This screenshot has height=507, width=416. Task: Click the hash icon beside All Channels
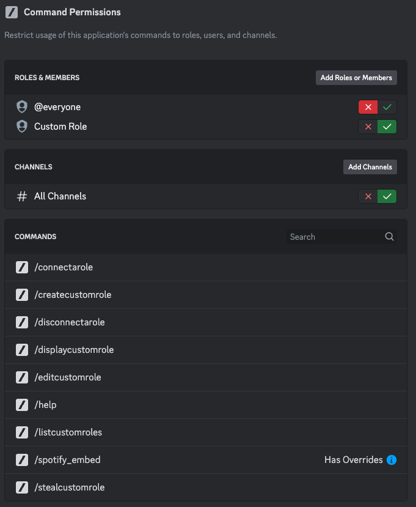tap(22, 196)
